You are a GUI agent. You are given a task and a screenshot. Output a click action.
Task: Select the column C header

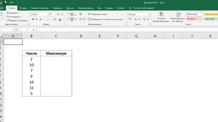click(56, 36)
